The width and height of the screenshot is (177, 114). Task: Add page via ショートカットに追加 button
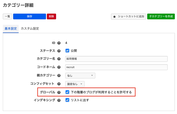coord(128,16)
